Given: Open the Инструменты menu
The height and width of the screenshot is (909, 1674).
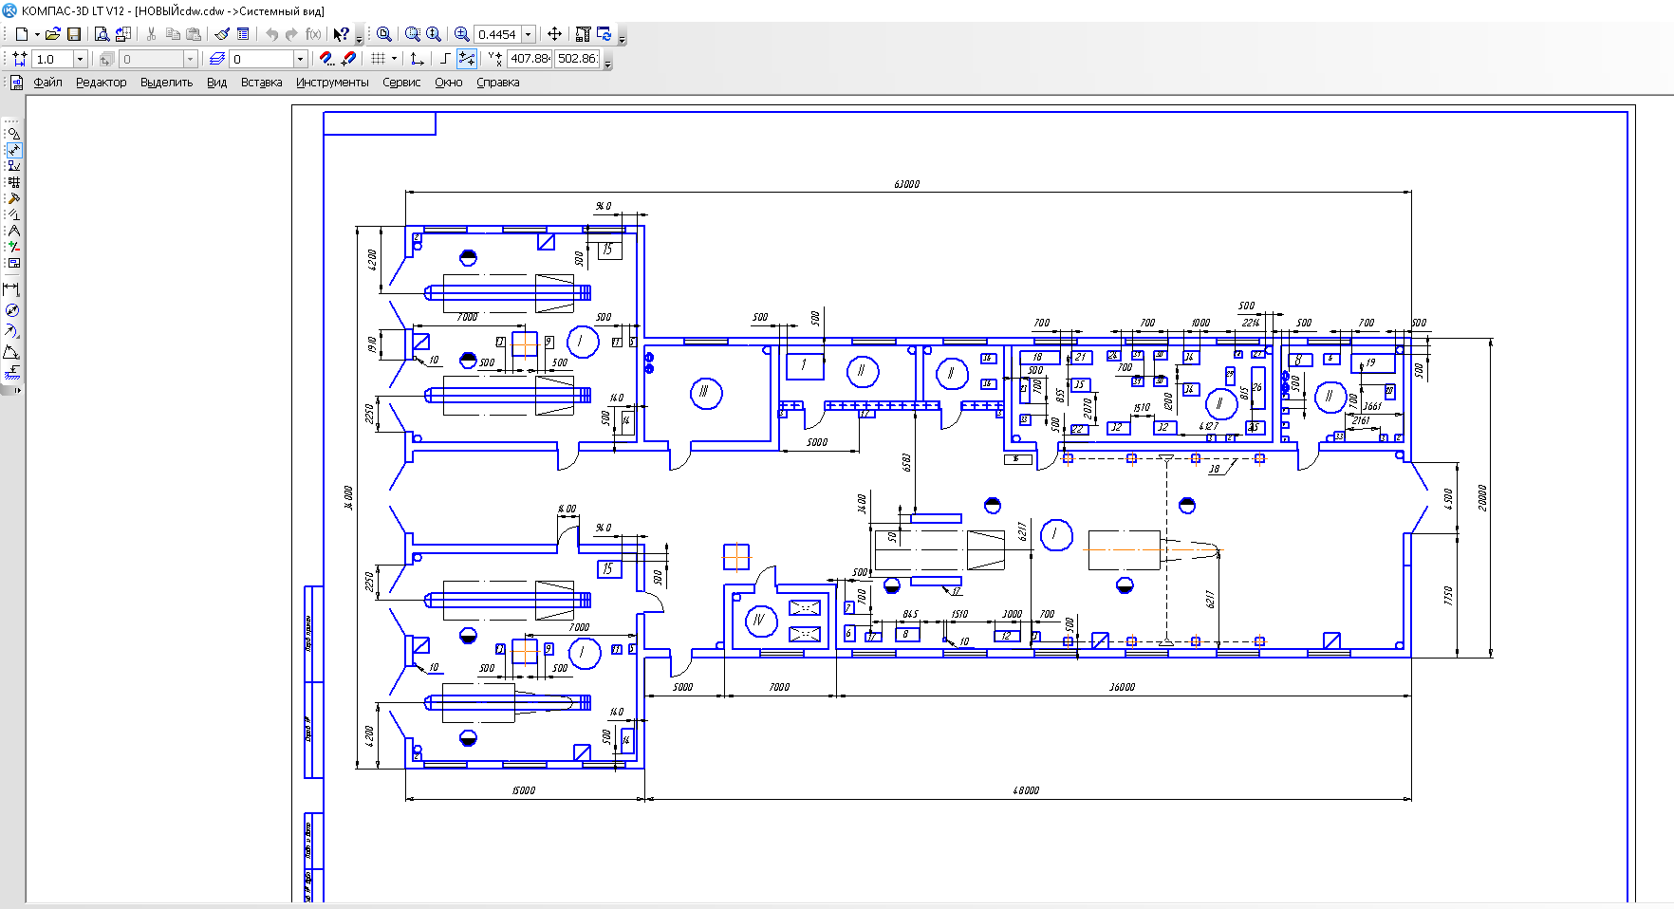Looking at the screenshot, I should (332, 83).
